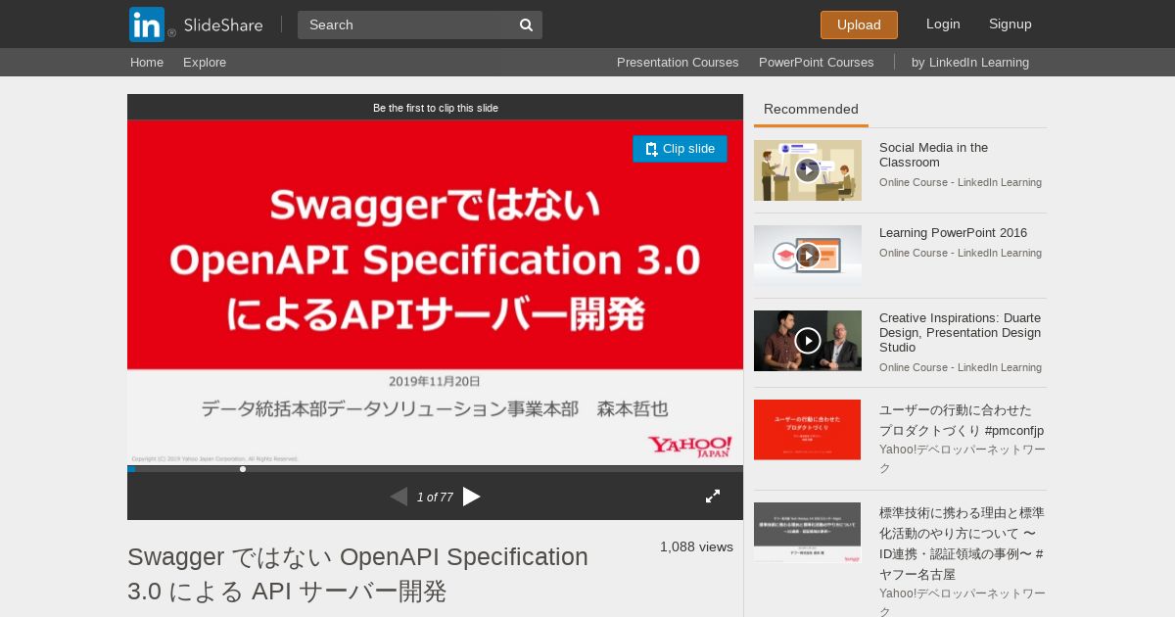Screen dimensions: 1175x617
Task: Click the by LinkedIn Learning link
Action: (x=970, y=62)
